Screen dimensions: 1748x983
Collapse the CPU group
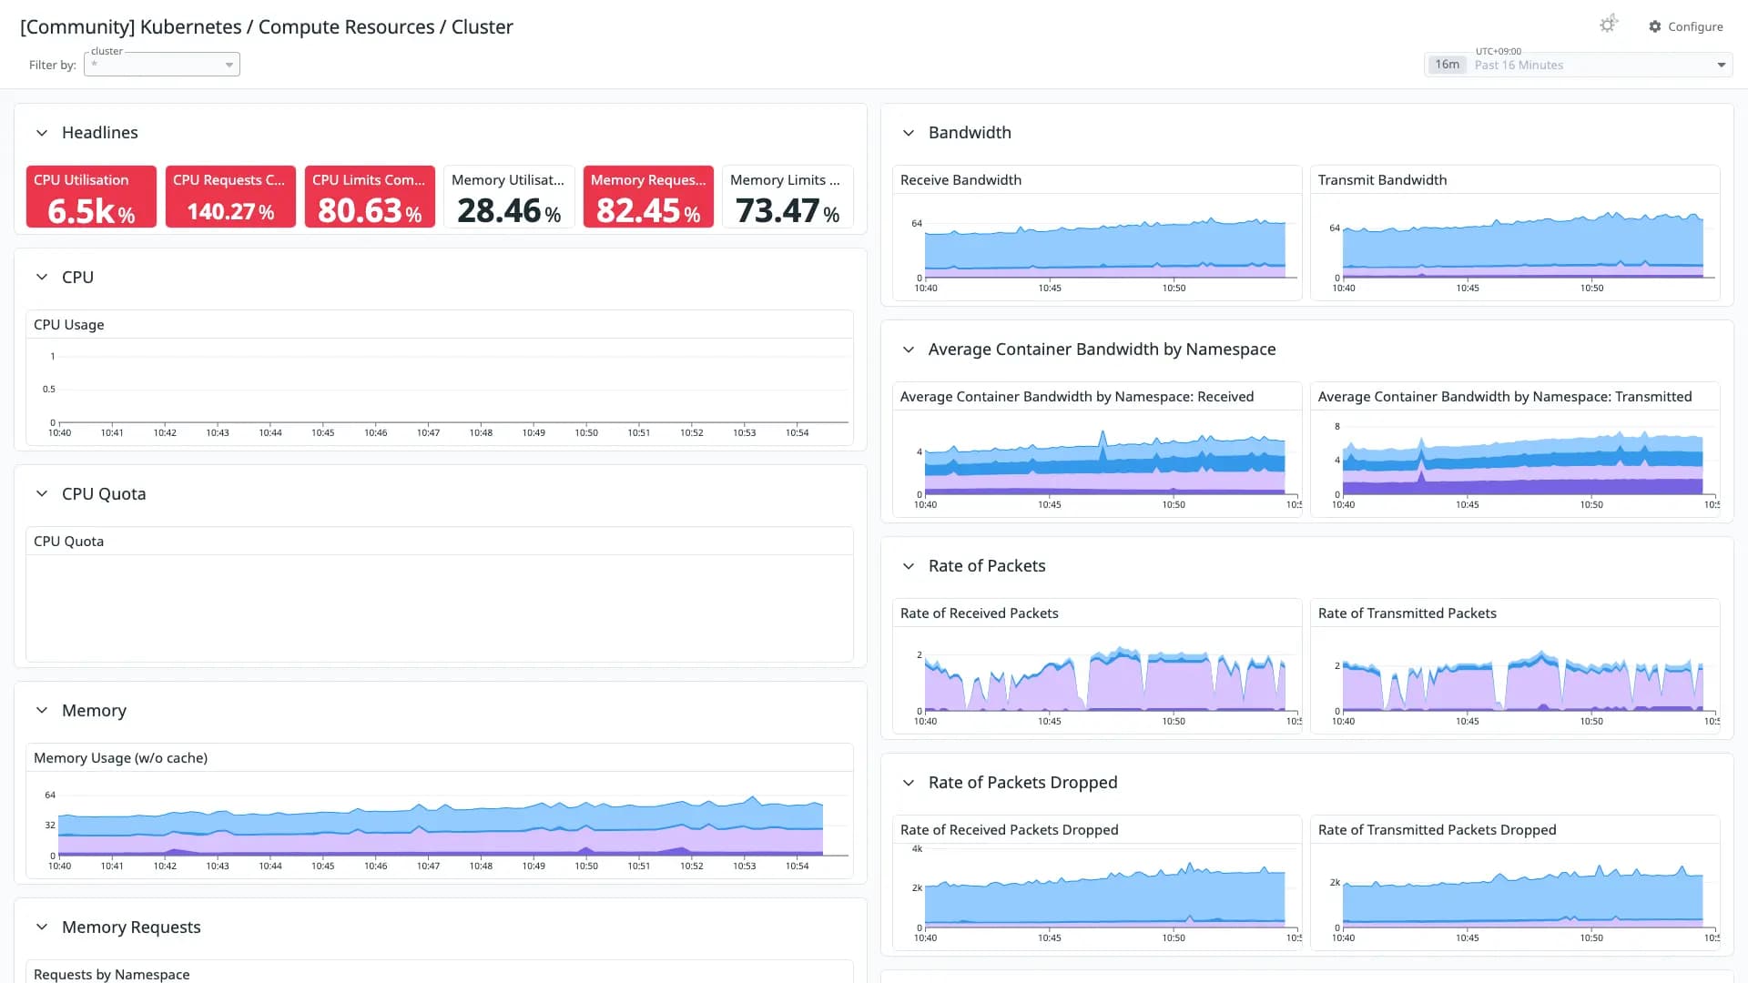coord(42,278)
